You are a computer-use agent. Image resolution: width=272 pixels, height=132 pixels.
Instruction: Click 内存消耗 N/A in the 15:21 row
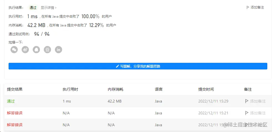111,113
